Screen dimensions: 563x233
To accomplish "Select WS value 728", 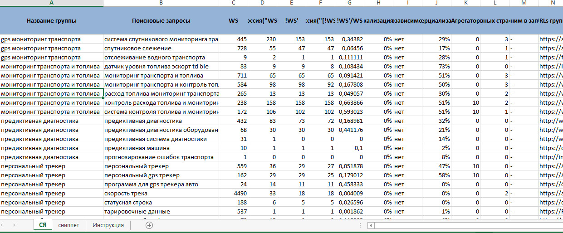I will 234,49.
